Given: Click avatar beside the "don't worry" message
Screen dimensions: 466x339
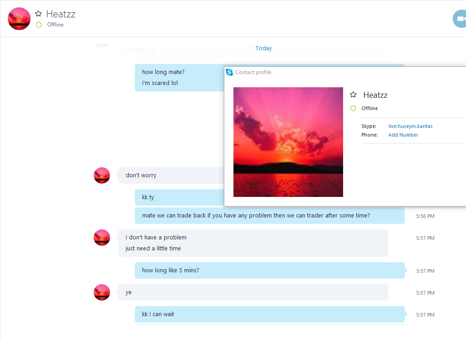Looking at the screenshot, I should point(102,175).
